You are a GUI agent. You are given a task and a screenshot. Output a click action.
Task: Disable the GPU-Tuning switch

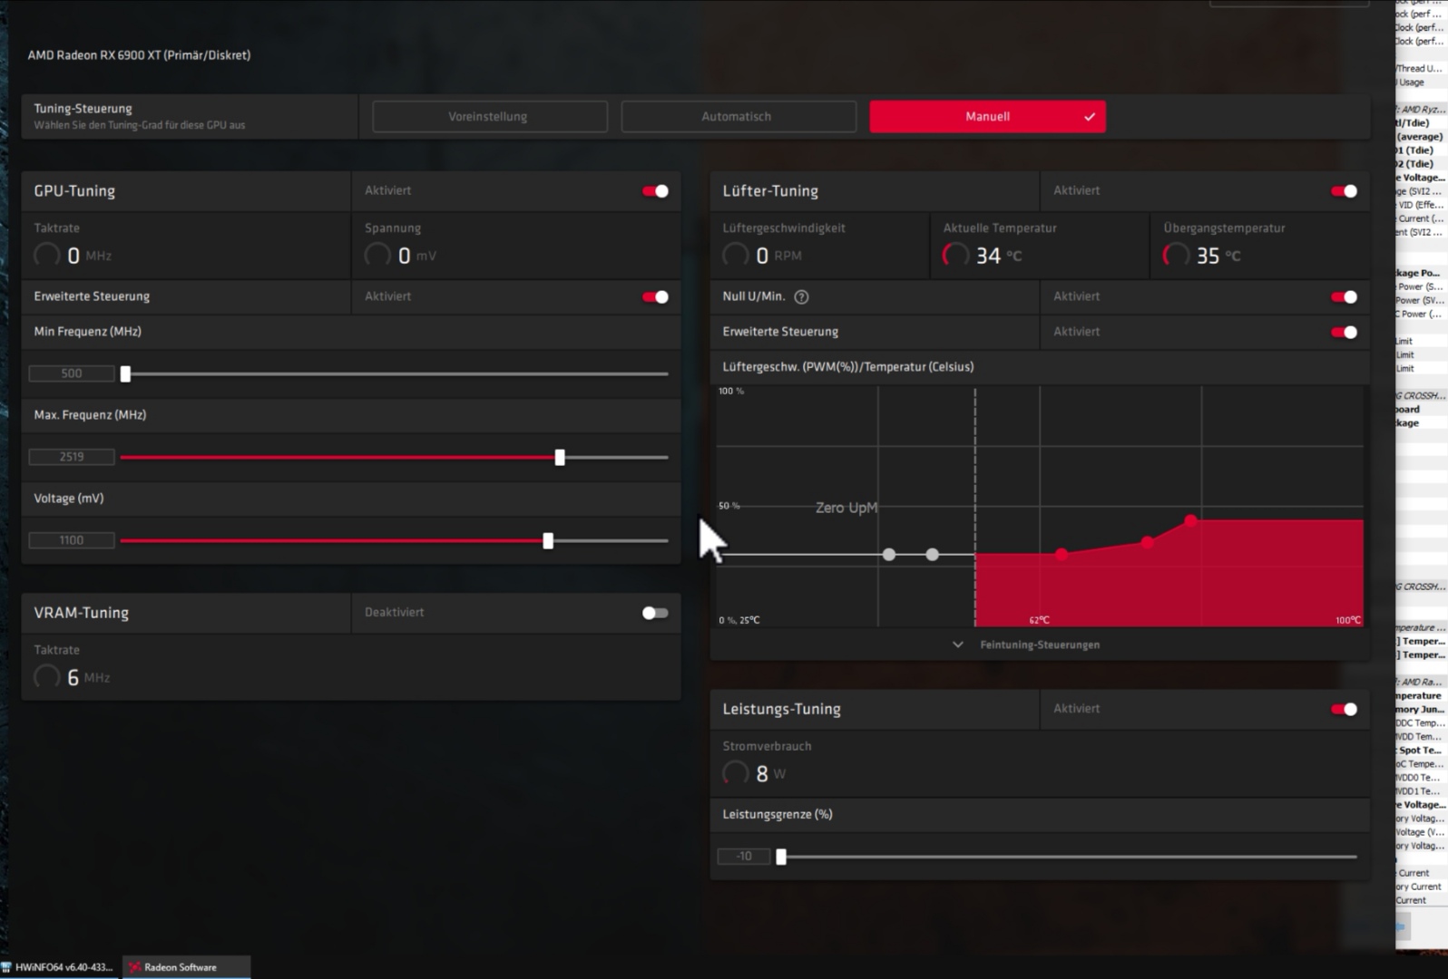click(655, 191)
